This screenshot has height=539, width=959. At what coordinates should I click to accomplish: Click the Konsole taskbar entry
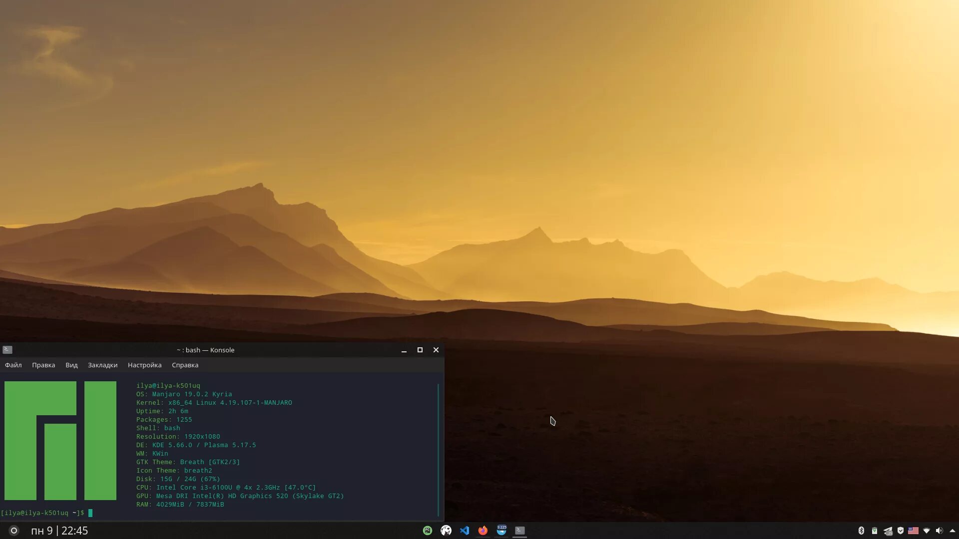520,531
